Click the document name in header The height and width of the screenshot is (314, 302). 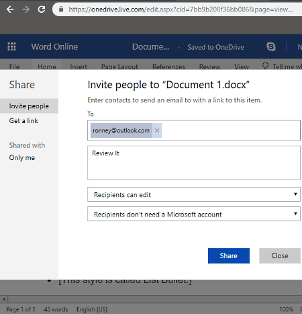(150, 47)
